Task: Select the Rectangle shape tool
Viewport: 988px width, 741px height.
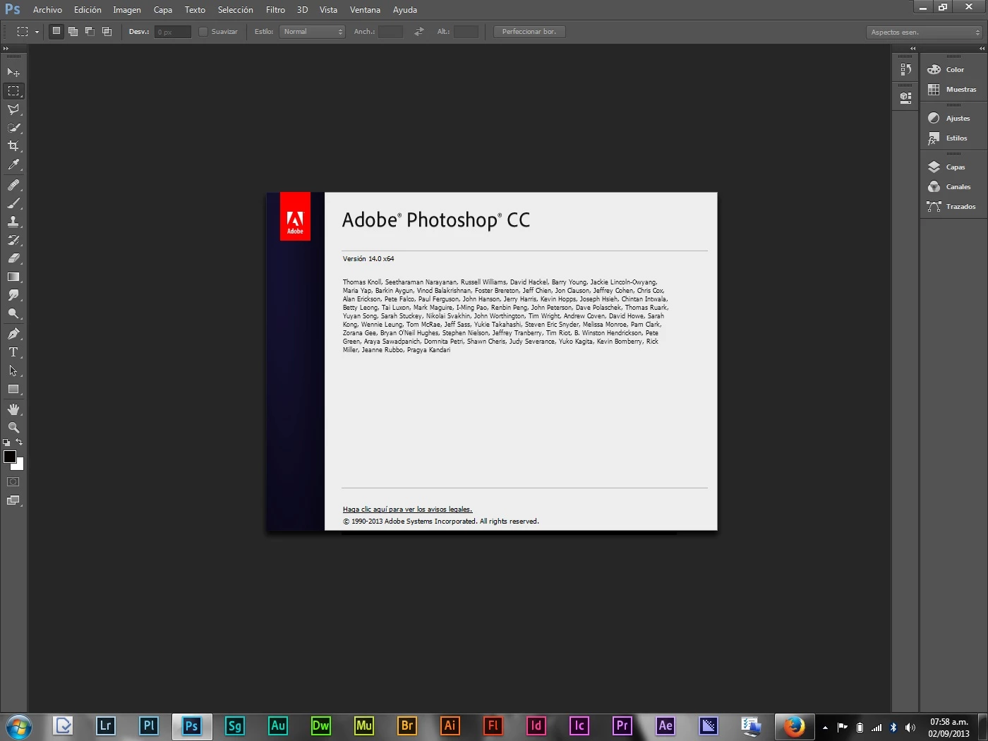Action: (13, 389)
